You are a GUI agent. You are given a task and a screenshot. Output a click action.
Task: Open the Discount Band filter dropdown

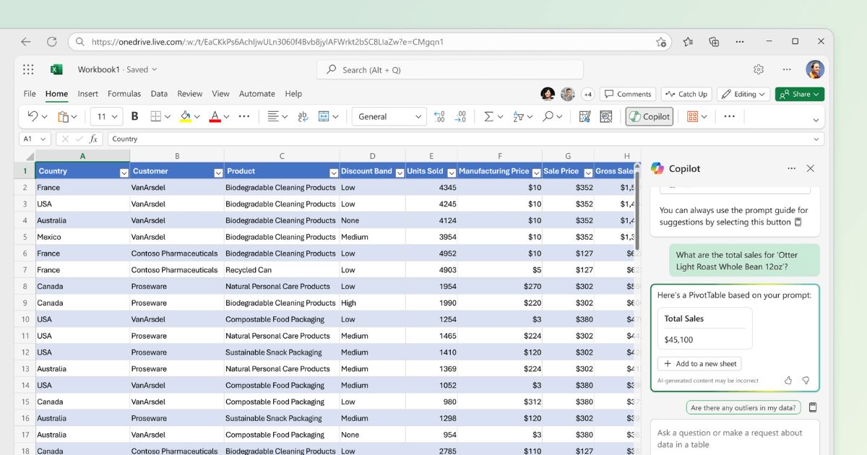pyautogui.click(x=400, y=172)
